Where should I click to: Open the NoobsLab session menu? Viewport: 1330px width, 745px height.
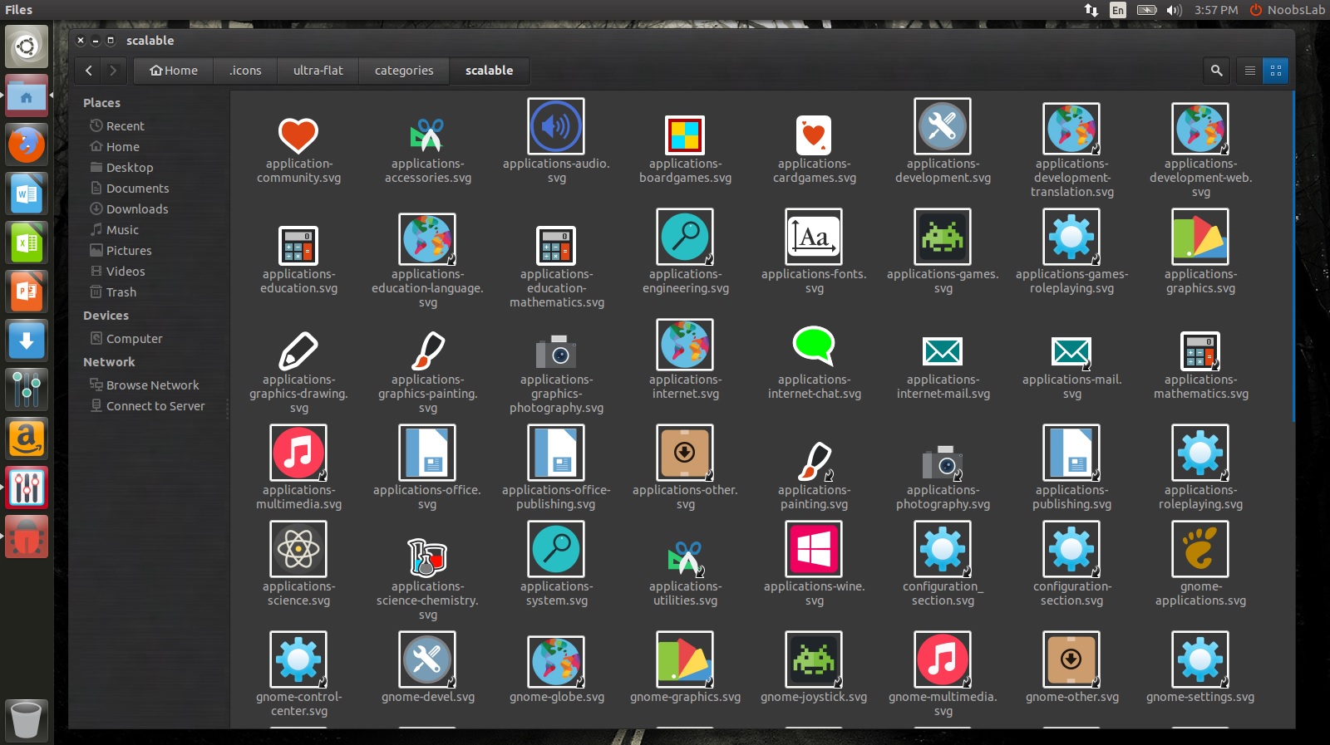click(1287, 10)
